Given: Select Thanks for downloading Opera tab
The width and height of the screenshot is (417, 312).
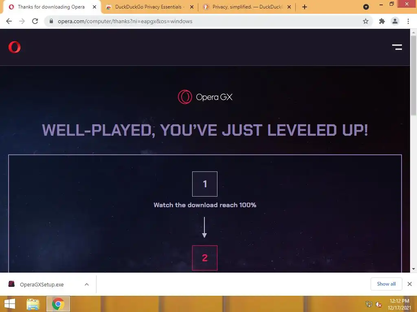Looking at the screenshot, I should coord(51,7).
